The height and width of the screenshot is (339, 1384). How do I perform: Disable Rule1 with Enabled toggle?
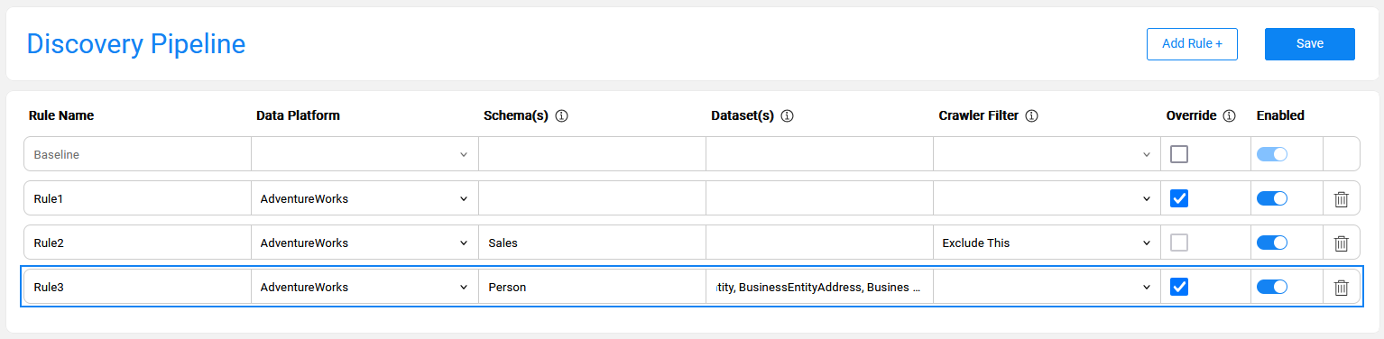pyautogui.click(x=1272, y=198)
